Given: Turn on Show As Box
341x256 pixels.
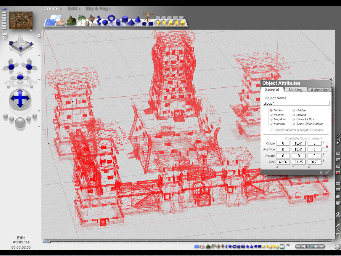Looking at the screenshot, I should point(294,119).
